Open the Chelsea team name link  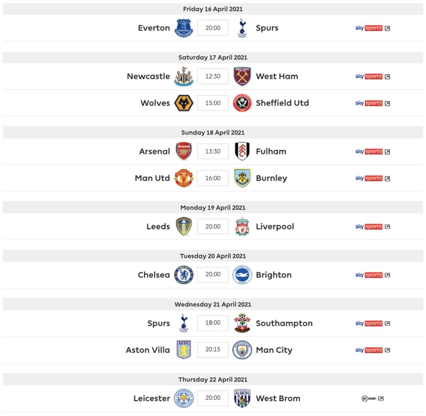click(154, 275)
